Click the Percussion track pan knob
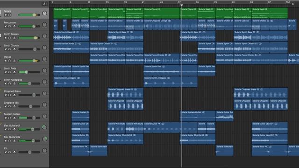299x168 pixels. (x=44, y=25)
